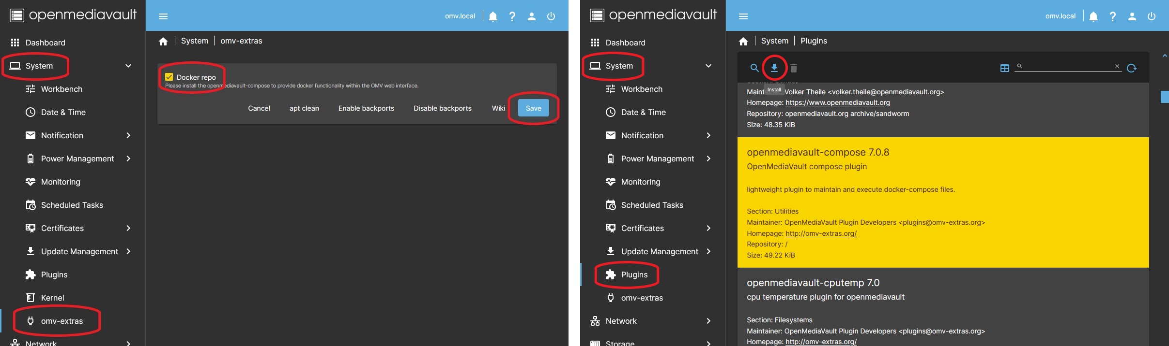
Task: Open the Kernel menu item in the sidebar
Action: [x=52, y=298]
